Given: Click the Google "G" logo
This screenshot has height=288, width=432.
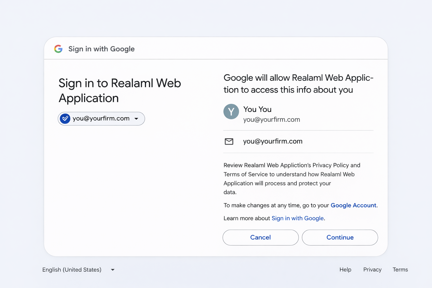Looking at the screenshot, I should tap(58, 49).
